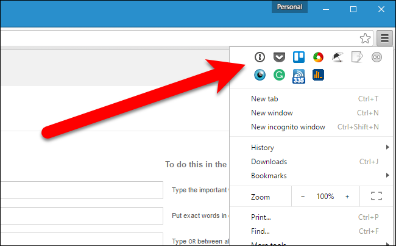Open a New incognito window
Viewport: 396px width, 246px height.
click(311, 127)
